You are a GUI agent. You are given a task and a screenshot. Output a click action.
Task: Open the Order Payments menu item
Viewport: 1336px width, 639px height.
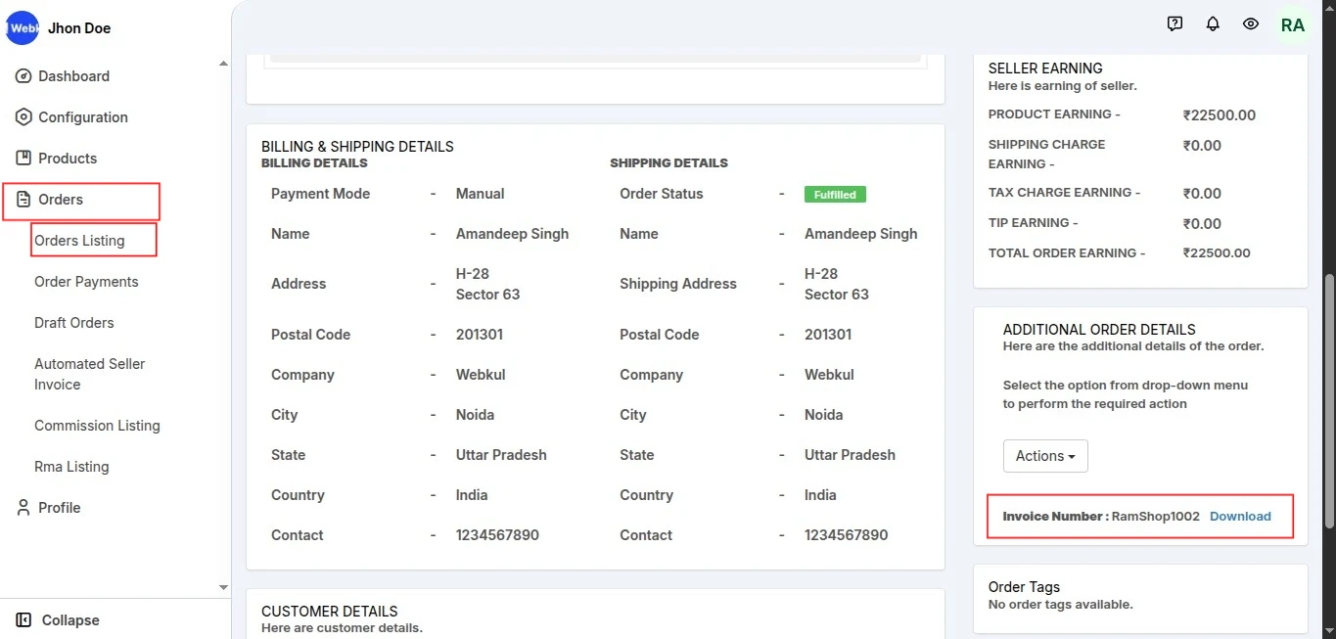(x=86, y=282)
